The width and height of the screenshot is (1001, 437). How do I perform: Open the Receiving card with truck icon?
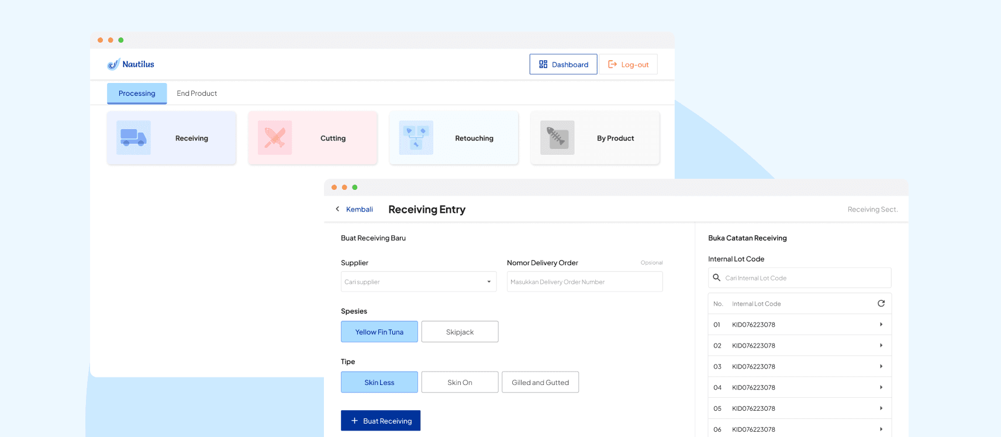[171, 138]
